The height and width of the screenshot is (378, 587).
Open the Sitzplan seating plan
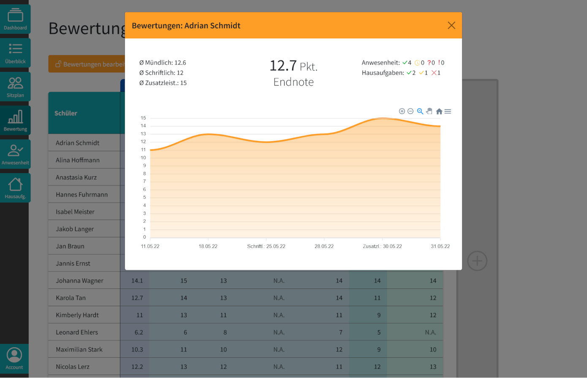(15, 87)
